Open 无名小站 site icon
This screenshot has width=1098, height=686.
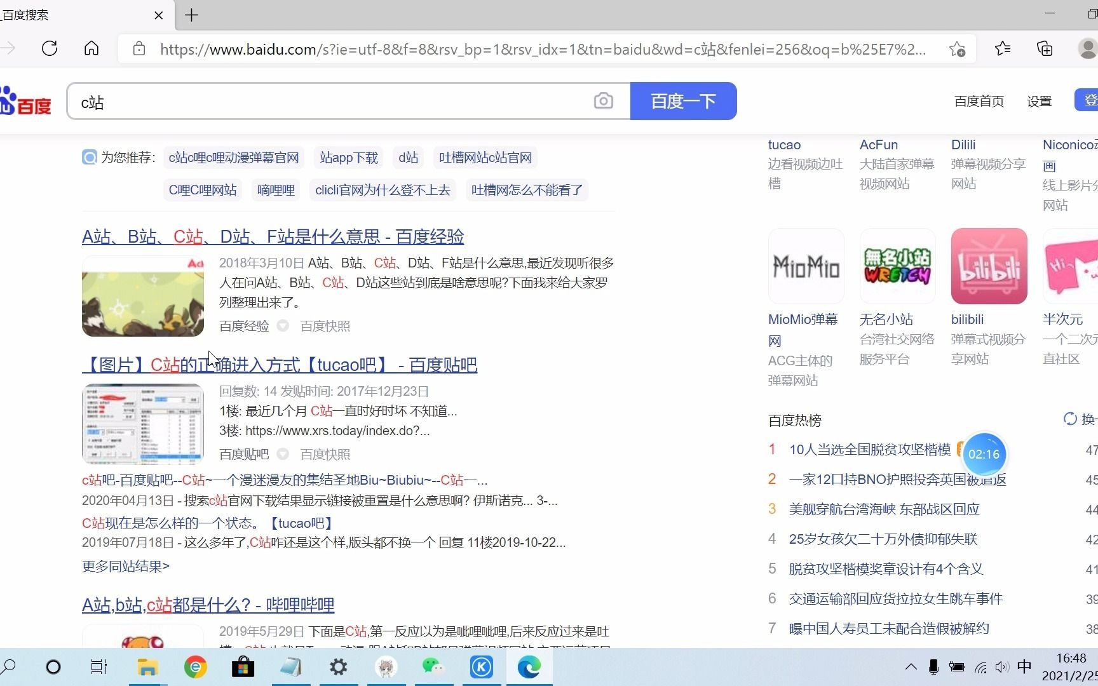point(898,266)
